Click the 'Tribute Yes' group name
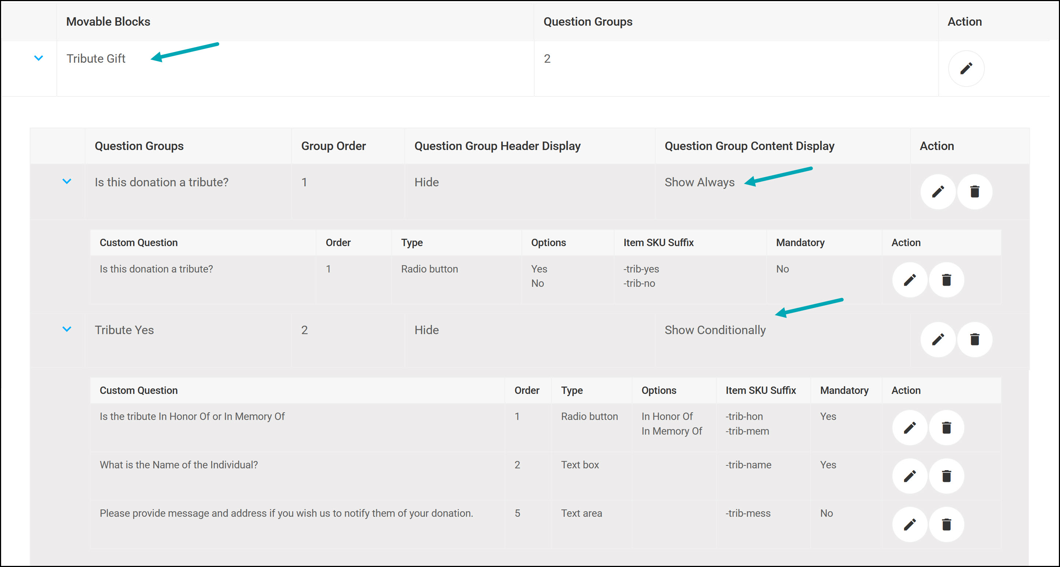The width and height of the screenshot is (1060, 567). [124, 330]
